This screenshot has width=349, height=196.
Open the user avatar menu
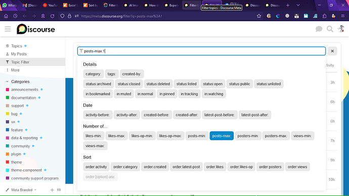pyautogui.click(x=341, y=29)
